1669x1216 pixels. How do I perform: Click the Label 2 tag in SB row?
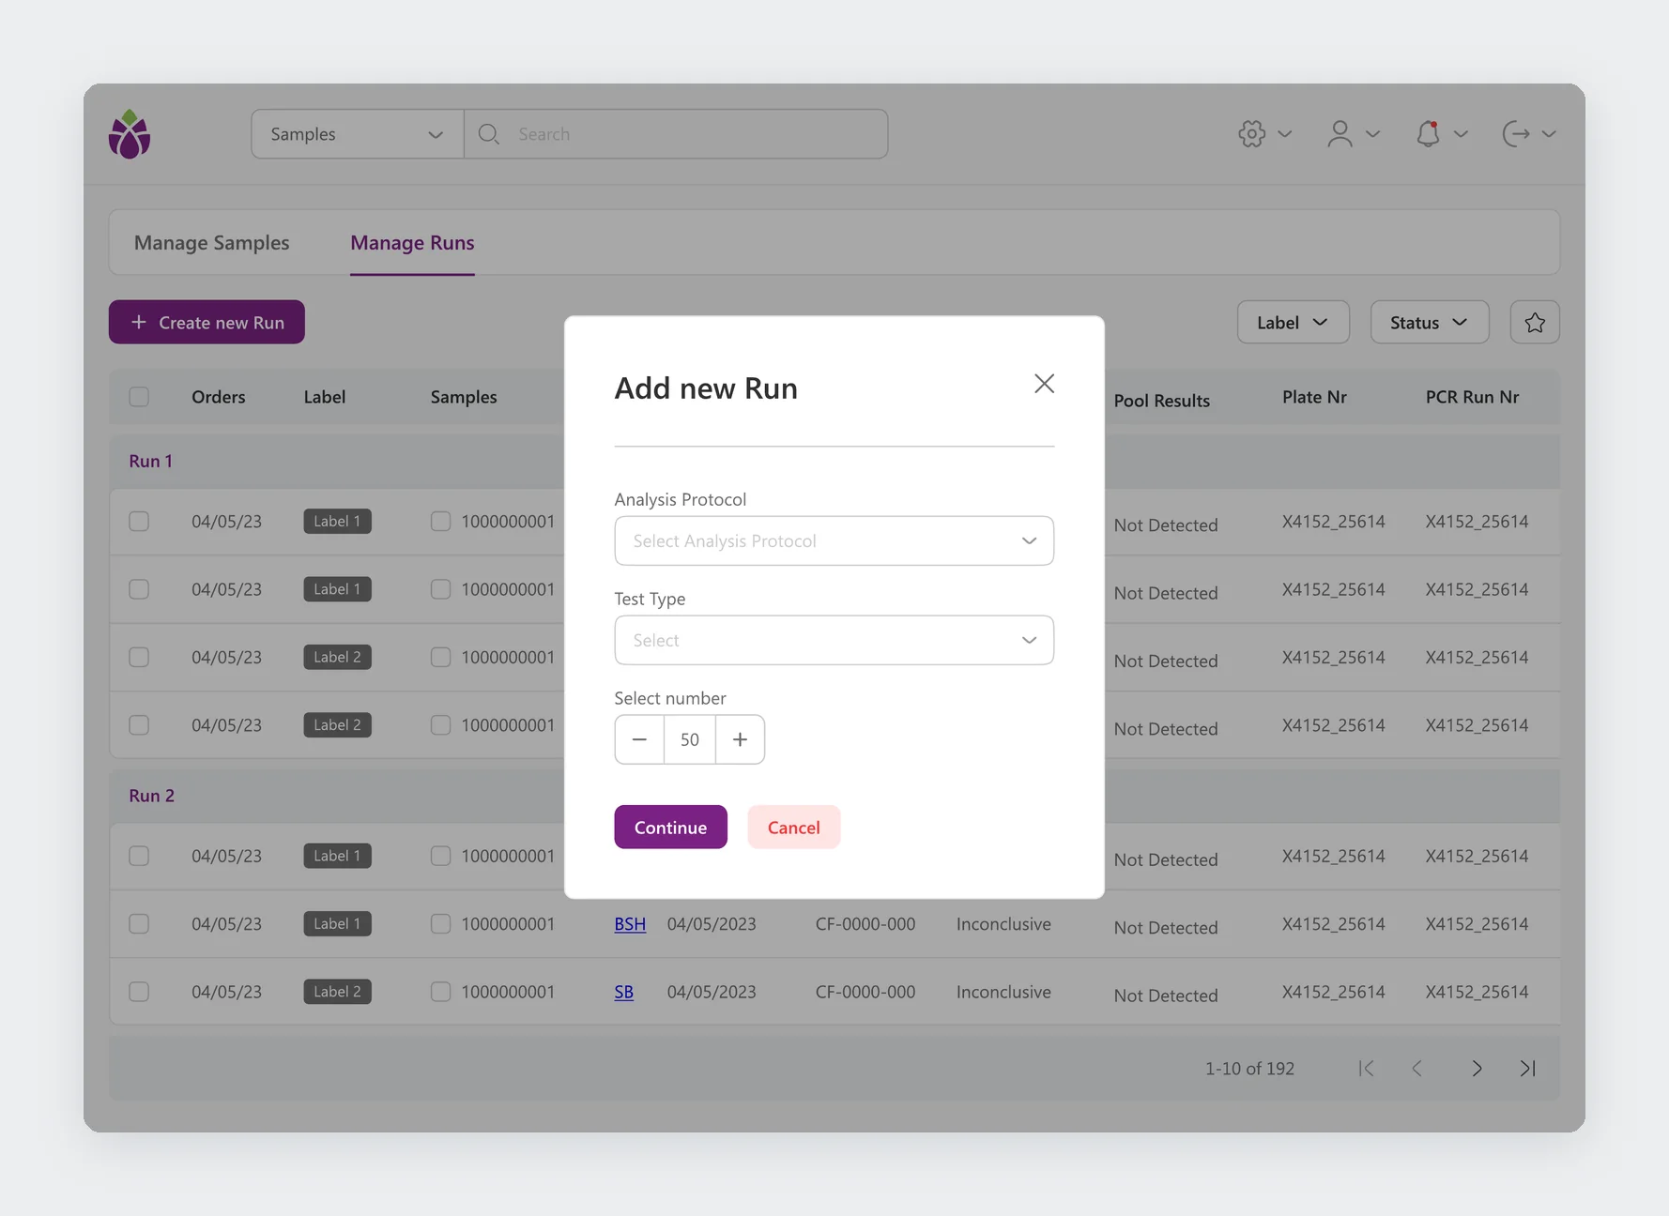pyautogui.click(x=337, y=992)
